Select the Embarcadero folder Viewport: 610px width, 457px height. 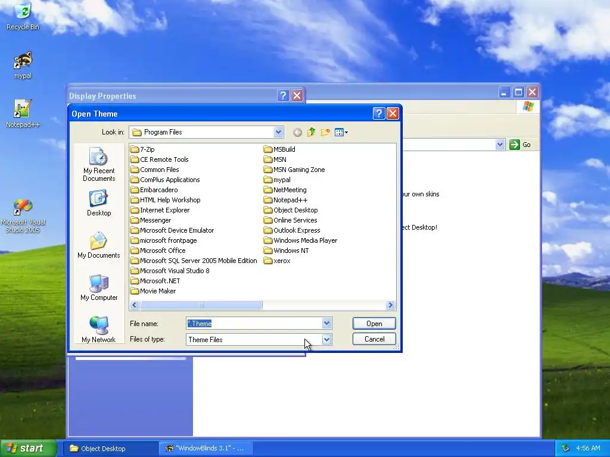click(x=154, y=190)
